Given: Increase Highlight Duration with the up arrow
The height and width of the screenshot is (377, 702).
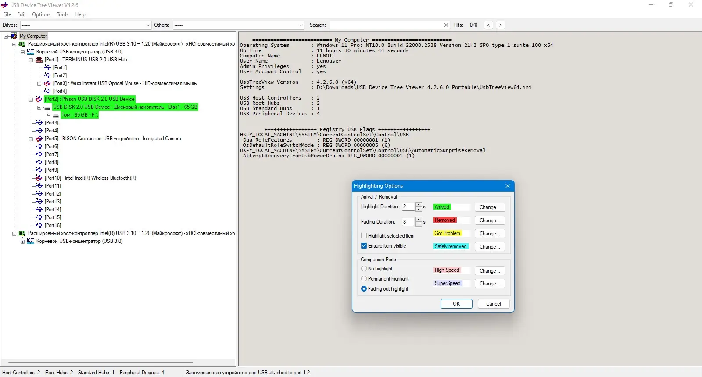Looking at the screenshot, I should [419, 205].
